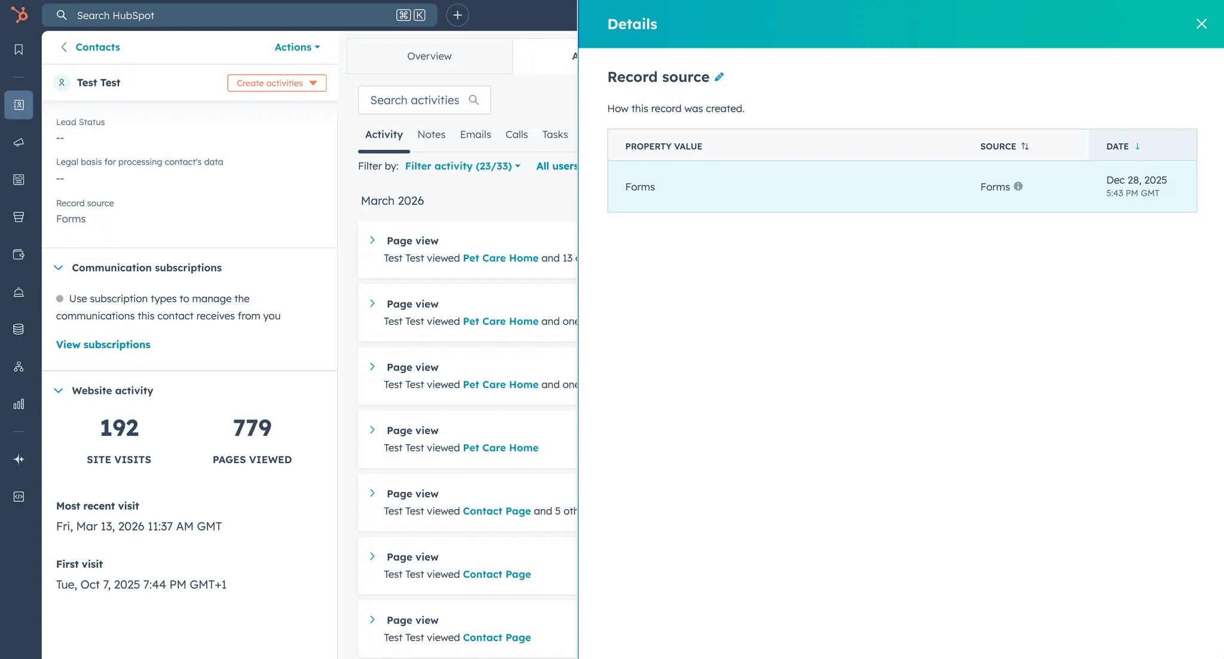This screenshot has width=1224, height=659.
Task: Click the most recent visit date Mar 13, 2026
Action: tap(139, 526)
